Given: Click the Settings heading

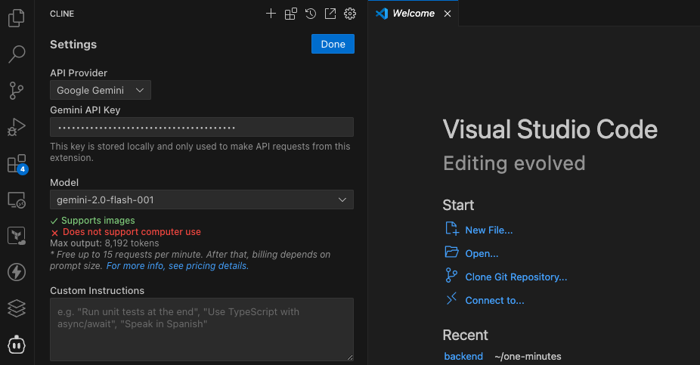Looking at the screenshot, I should [x=73, y=44].
